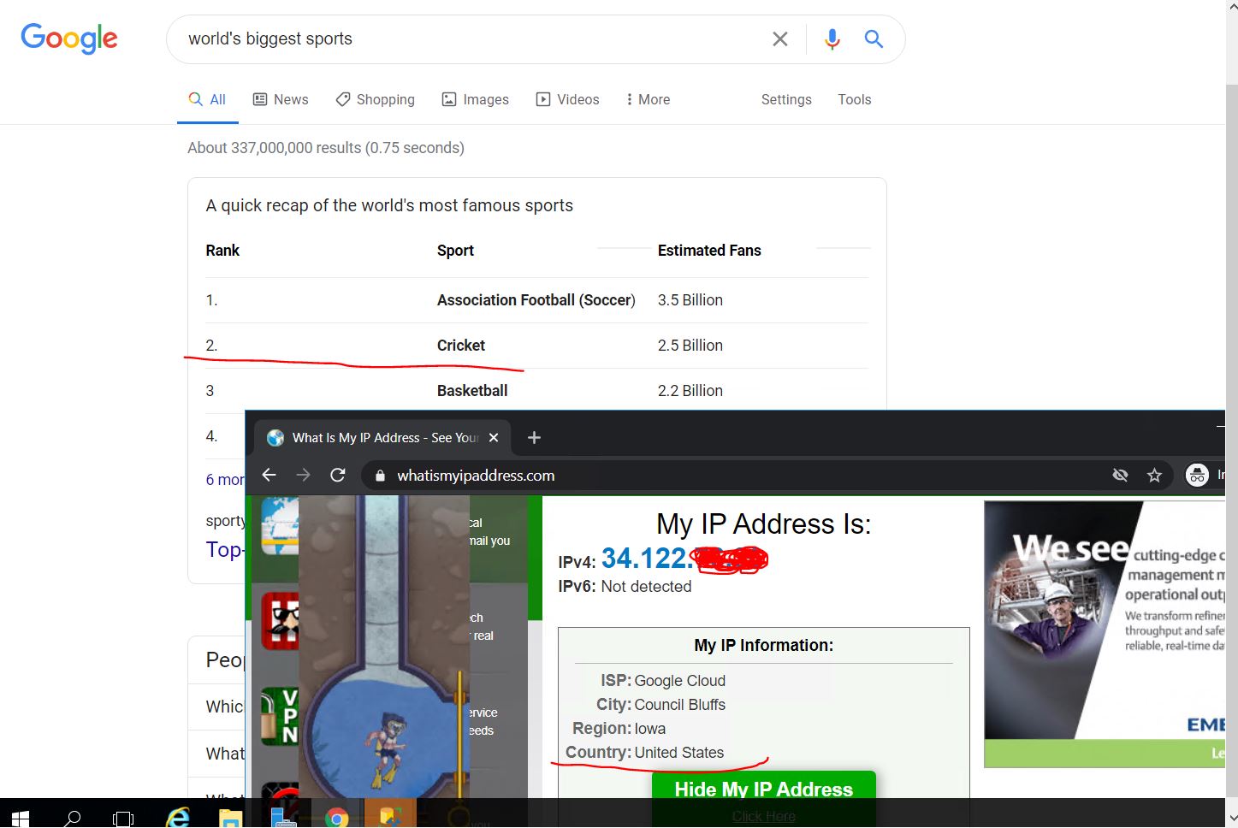This screenshot has height=828, width=1238.
Task: Click the blocked third-party cookies eye icon
Action: coord(1120,476)
